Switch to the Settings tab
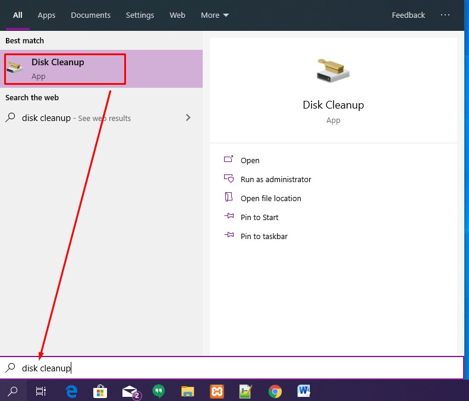 140,15
